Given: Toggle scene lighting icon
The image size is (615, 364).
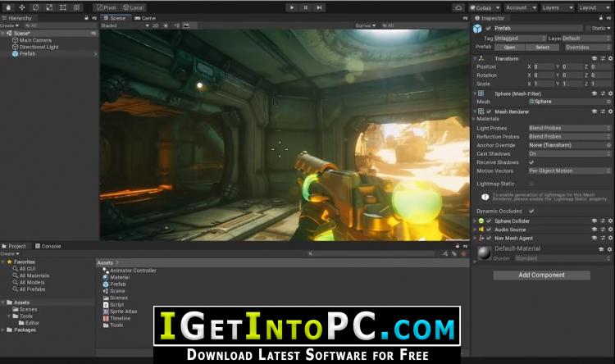Looking at the screenshot, I should tap(166, 25).
